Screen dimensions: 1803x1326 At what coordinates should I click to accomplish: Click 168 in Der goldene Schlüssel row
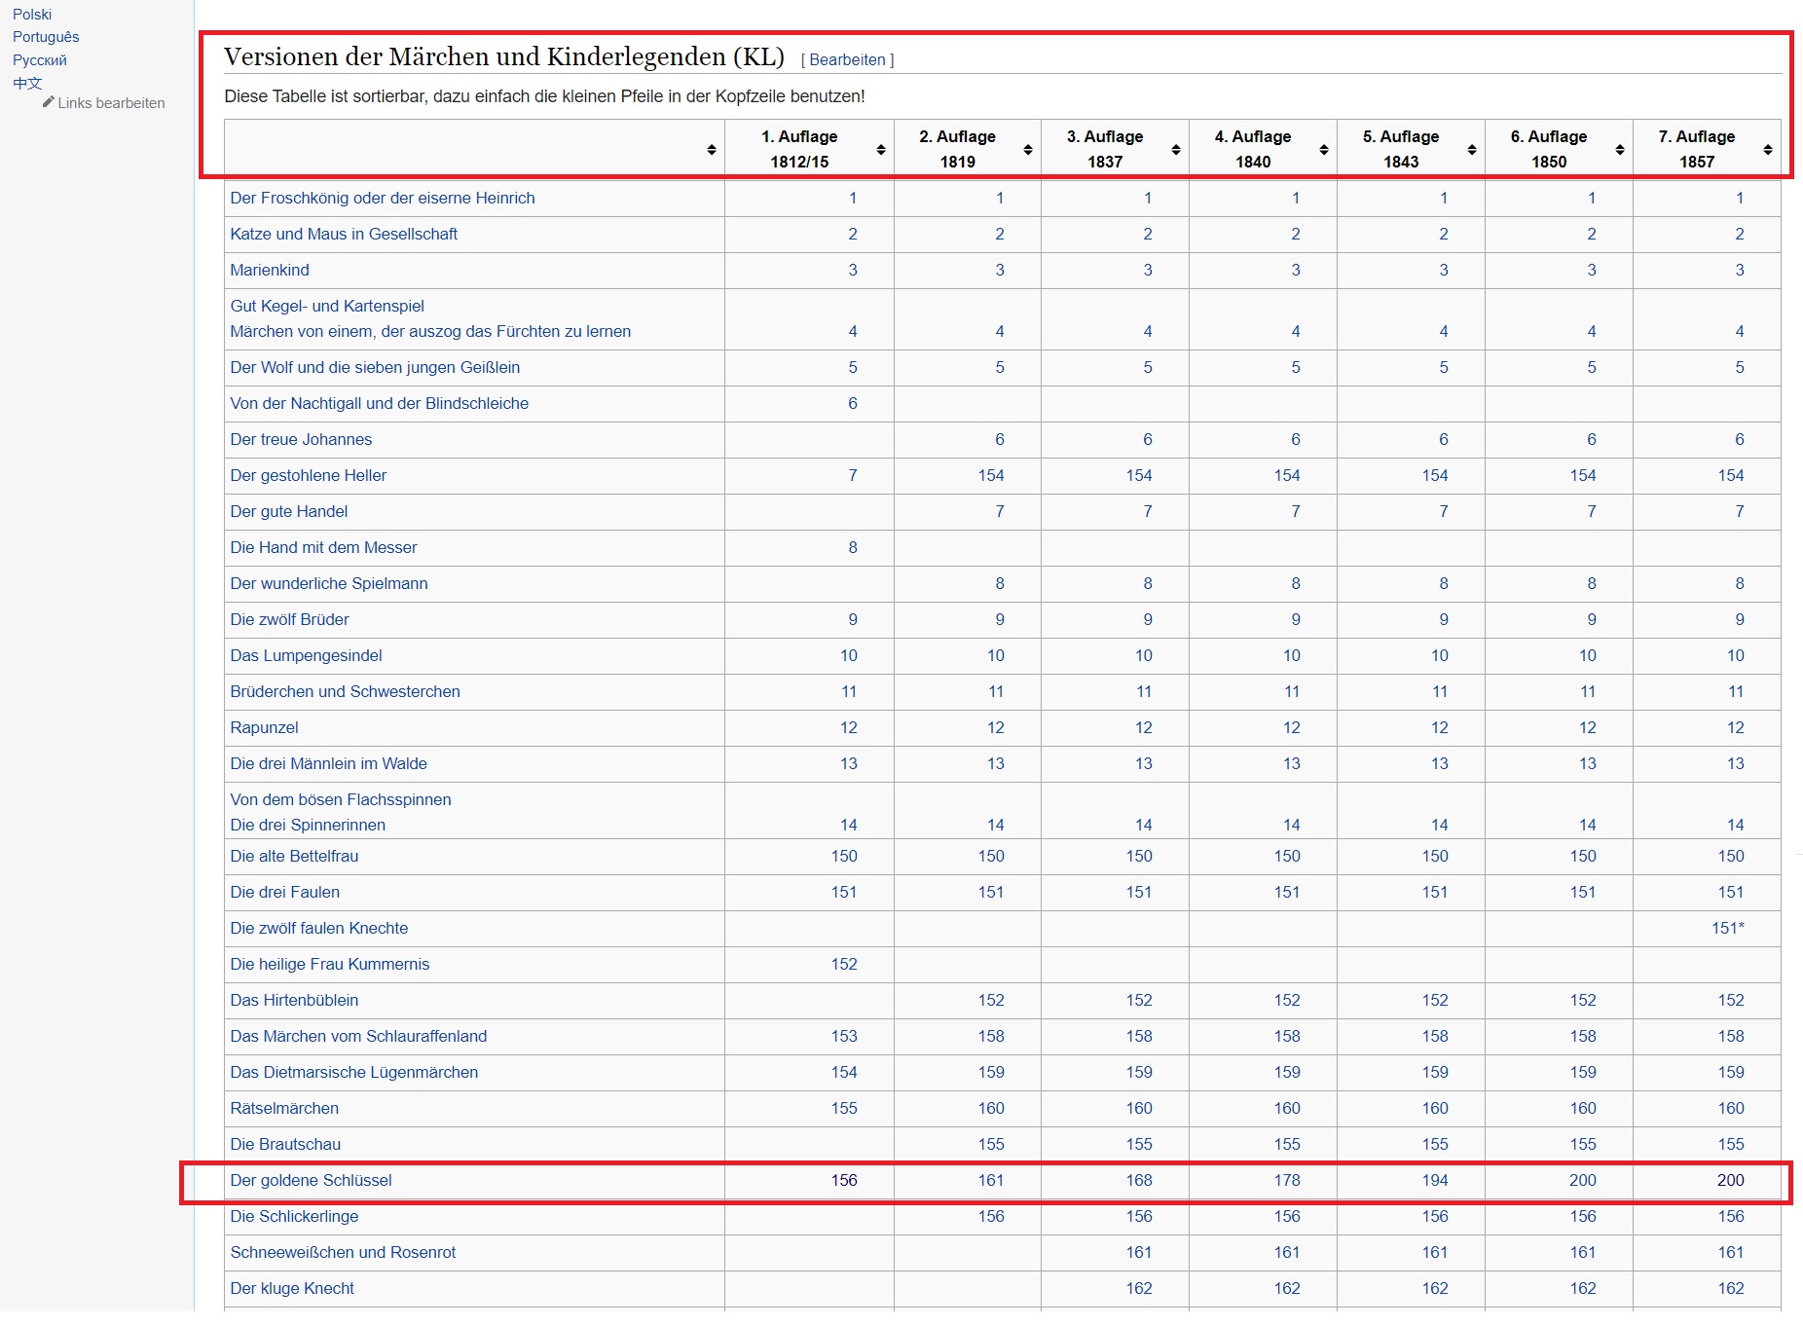click(1139, 1180)
